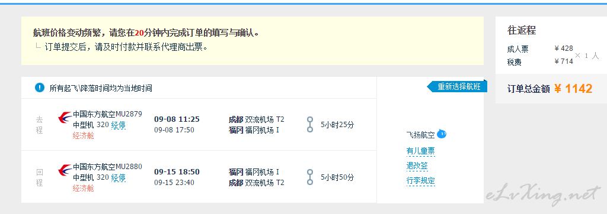The height and width of the screenshot is (214, 607).
Task: Open the 经停 link on flight MU2880
Action: [119, 178]
